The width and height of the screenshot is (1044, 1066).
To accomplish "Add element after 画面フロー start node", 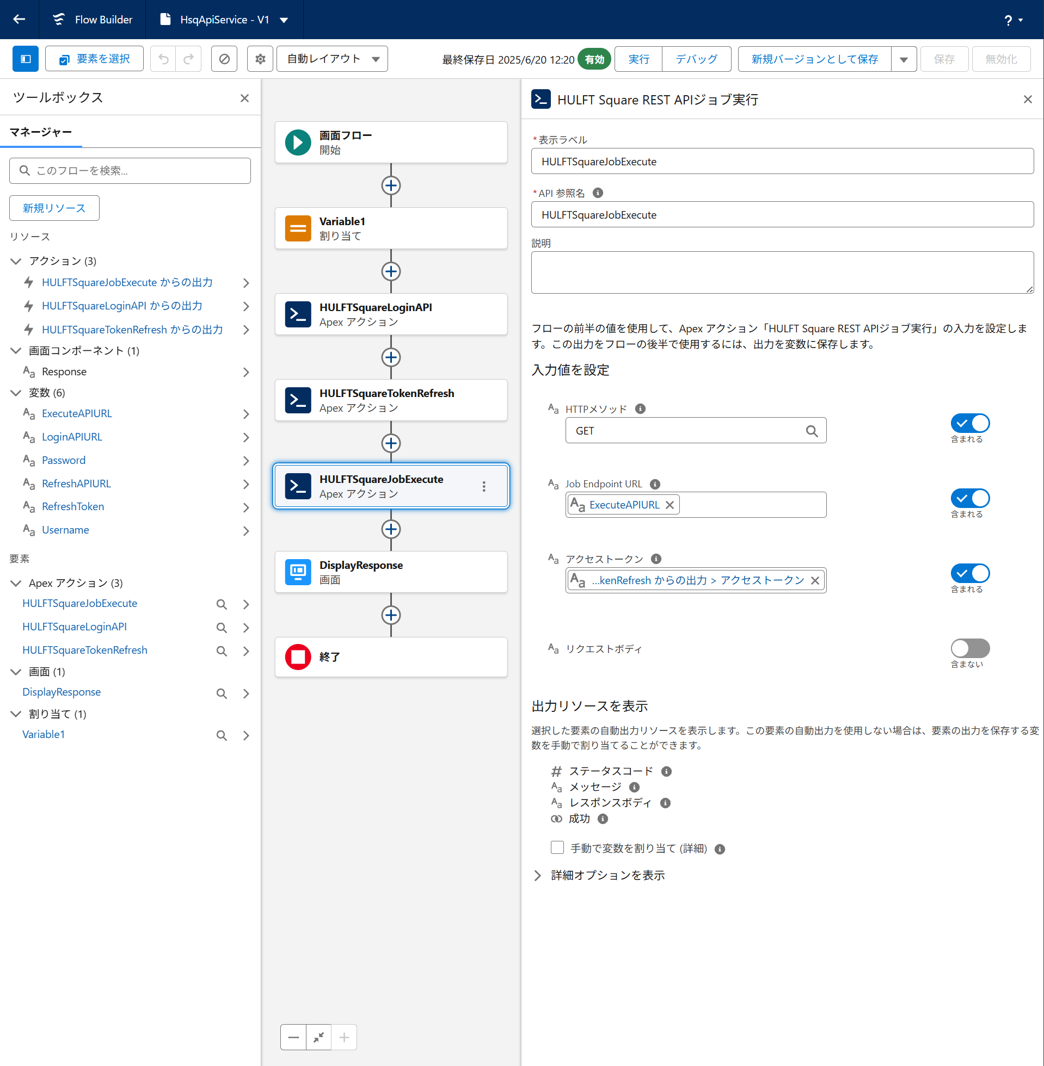I will [391, 185].
